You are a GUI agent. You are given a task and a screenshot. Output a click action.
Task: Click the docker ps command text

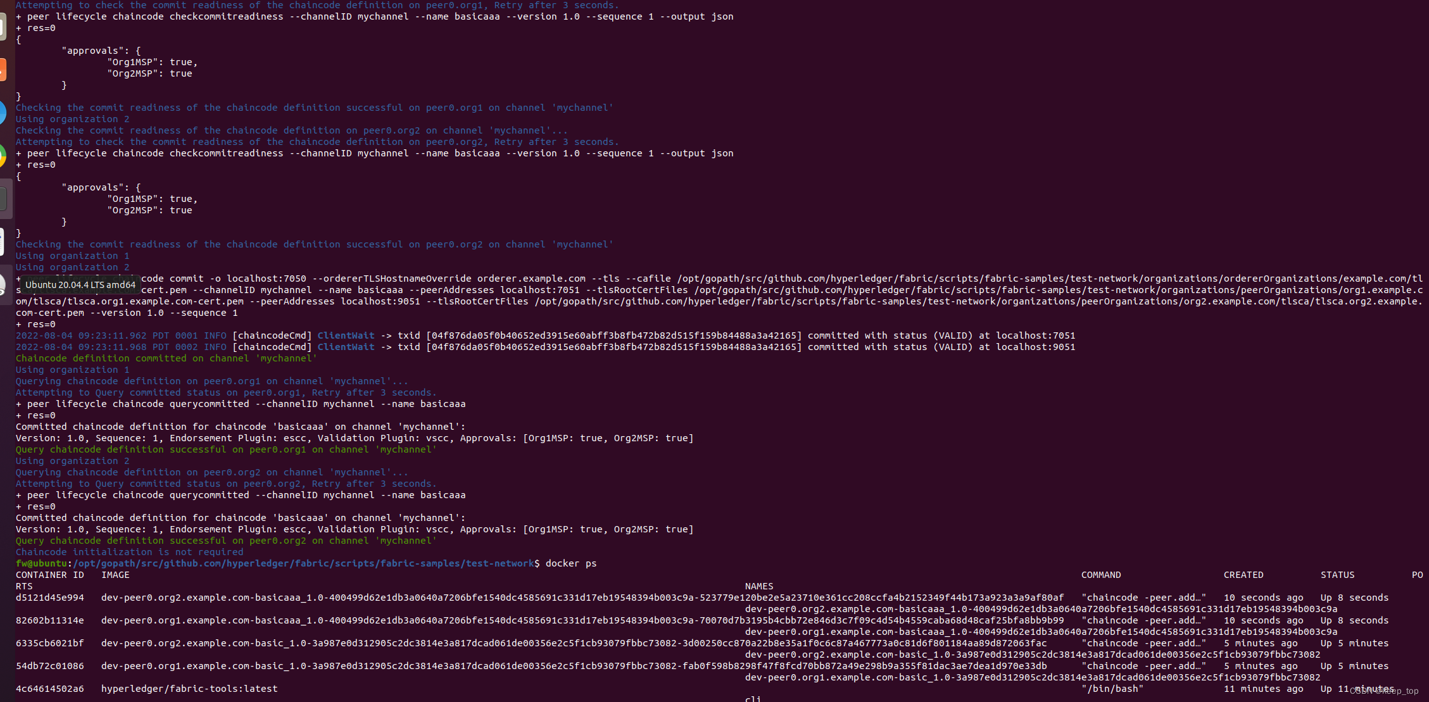(569, 563)
